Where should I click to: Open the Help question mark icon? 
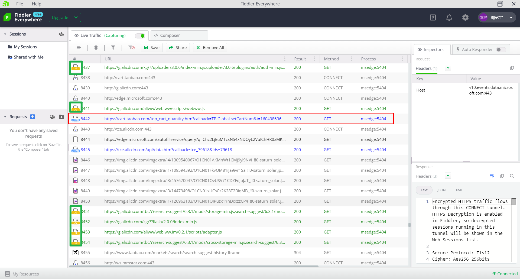pyautogui.click(x=433, y=18)
